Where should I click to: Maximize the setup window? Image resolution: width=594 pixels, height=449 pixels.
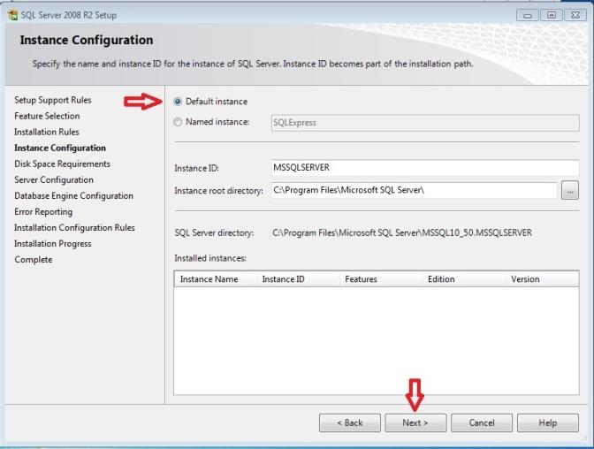[x=552, y=15]
